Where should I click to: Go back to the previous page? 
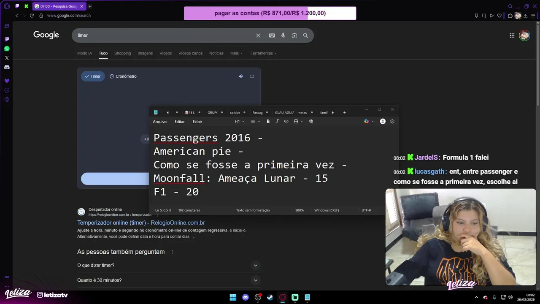17,16
